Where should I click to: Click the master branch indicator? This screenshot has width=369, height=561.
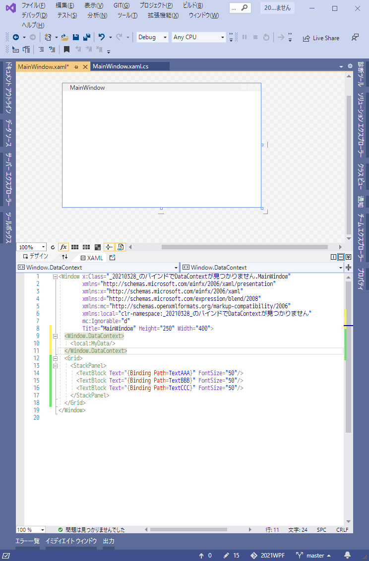click(313, 555)
